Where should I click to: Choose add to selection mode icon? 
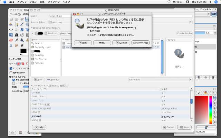pyautogui.click(x=23, y=63)
